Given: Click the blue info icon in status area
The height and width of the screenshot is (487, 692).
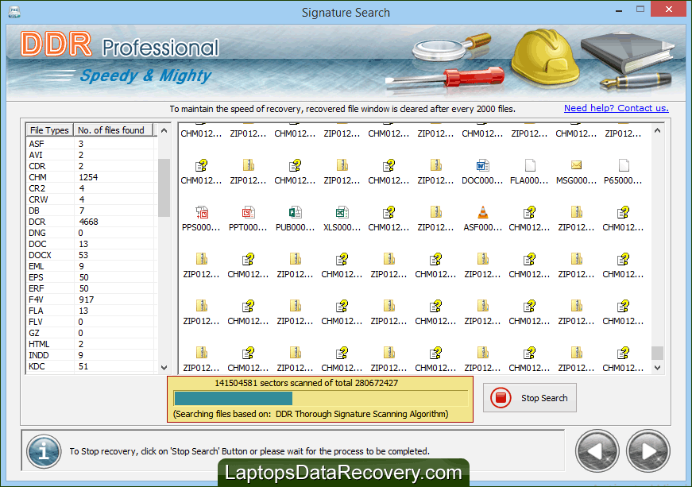Looking at the screenshot, I should (43, 451).
